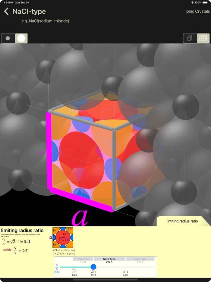This screenshot has width=211, height=282.
Task: Tap the 'CN 4' coordination number label
Action: (x=83, y=262)
